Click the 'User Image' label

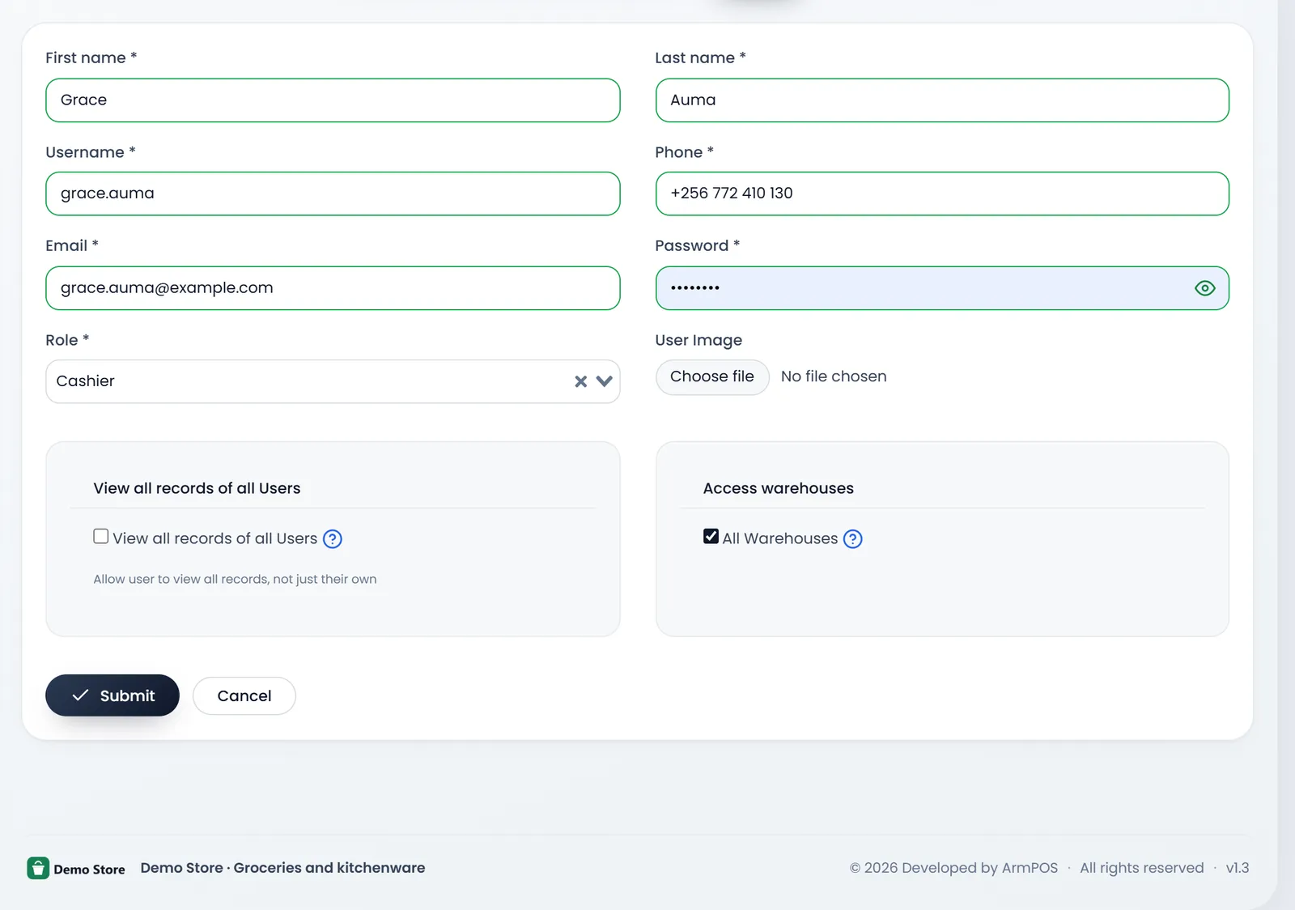(698, 341)
